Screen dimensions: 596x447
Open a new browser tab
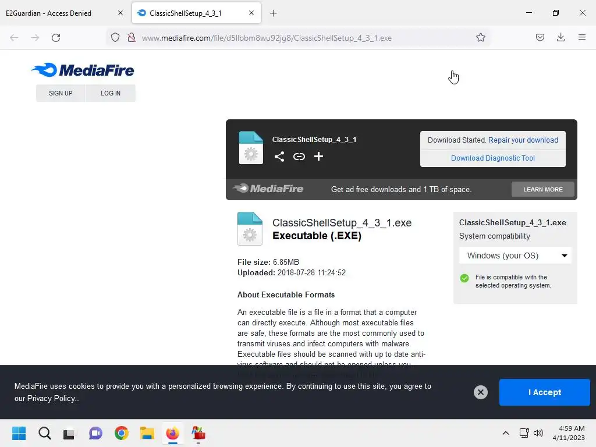274,13
